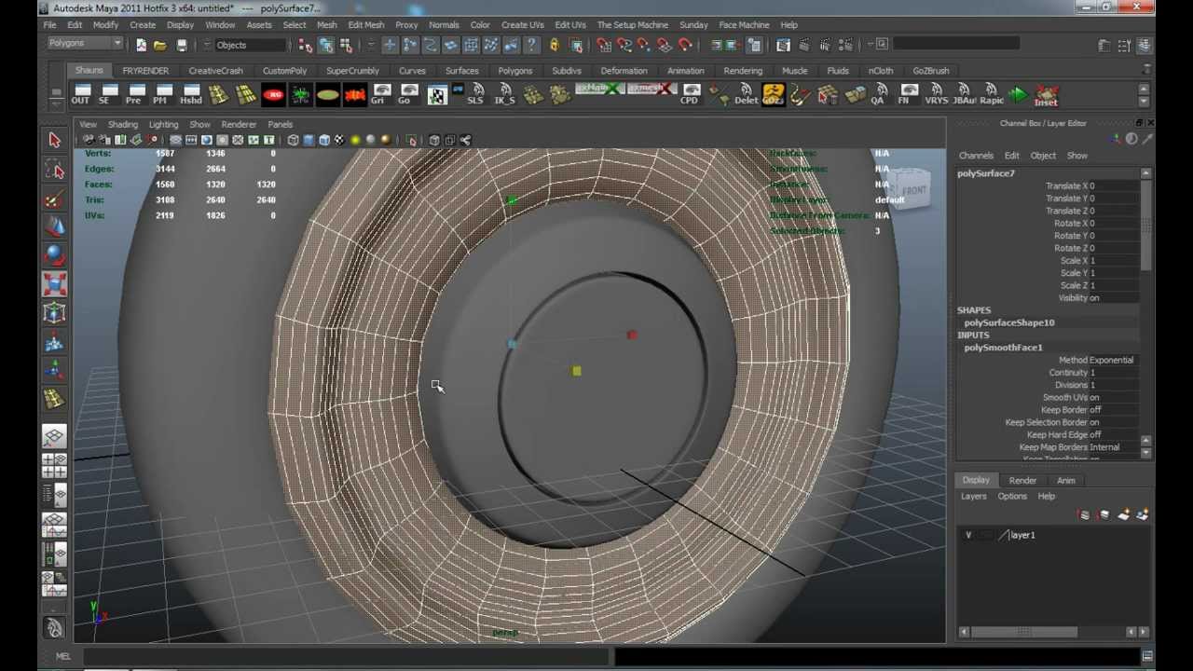The width and height of the screenshot is (1193, 671).
Task: Toggle smooth shade all blue cube icon
Action: [x=309, y=140]
